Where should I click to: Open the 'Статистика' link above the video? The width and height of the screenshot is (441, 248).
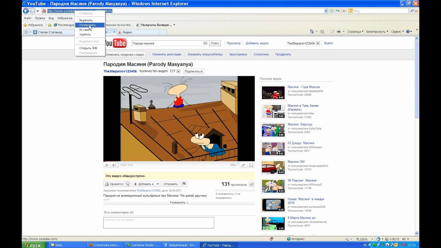click(261, 54)
